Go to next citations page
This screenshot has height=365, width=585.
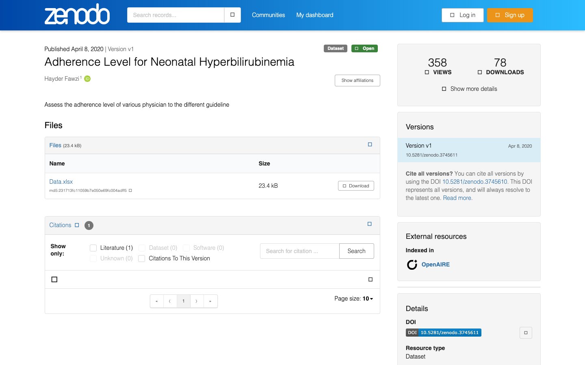coord(197,301)
